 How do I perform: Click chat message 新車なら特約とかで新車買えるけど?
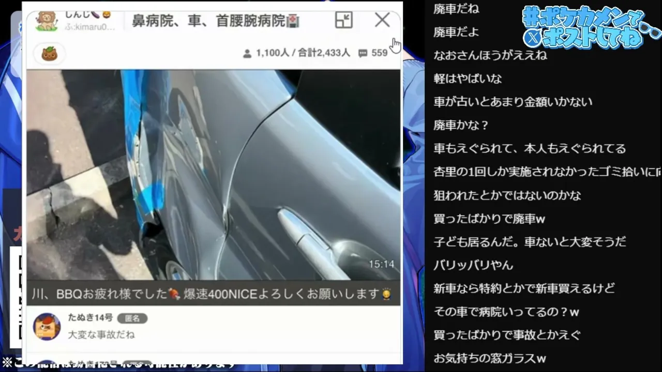coord(524,288)
